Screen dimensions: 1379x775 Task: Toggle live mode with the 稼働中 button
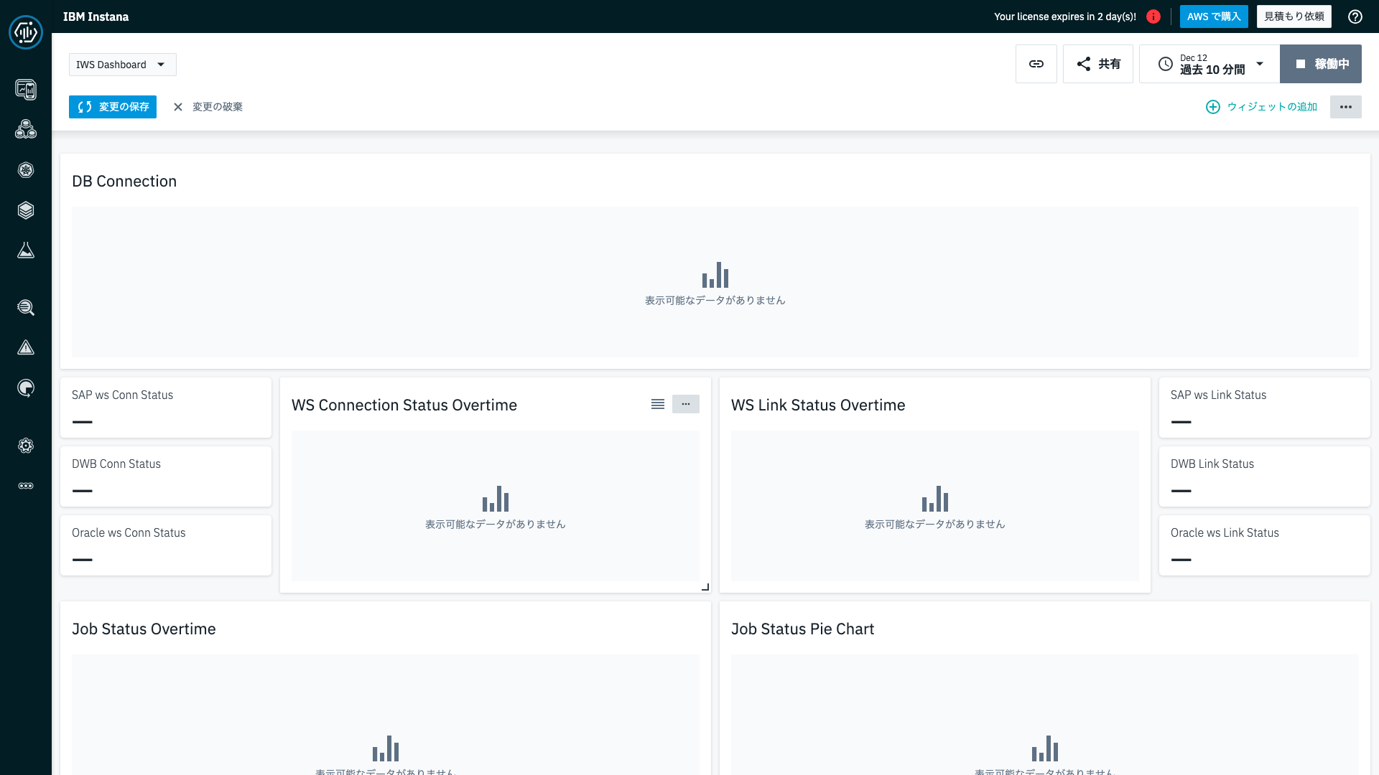click(x=1321, y=64)
